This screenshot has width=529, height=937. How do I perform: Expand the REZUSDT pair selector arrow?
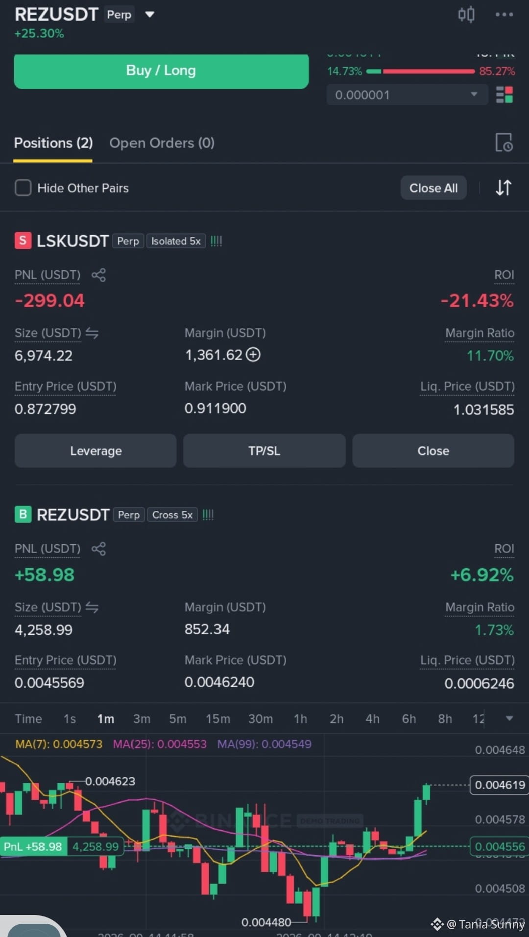click(x=150, y=15)
